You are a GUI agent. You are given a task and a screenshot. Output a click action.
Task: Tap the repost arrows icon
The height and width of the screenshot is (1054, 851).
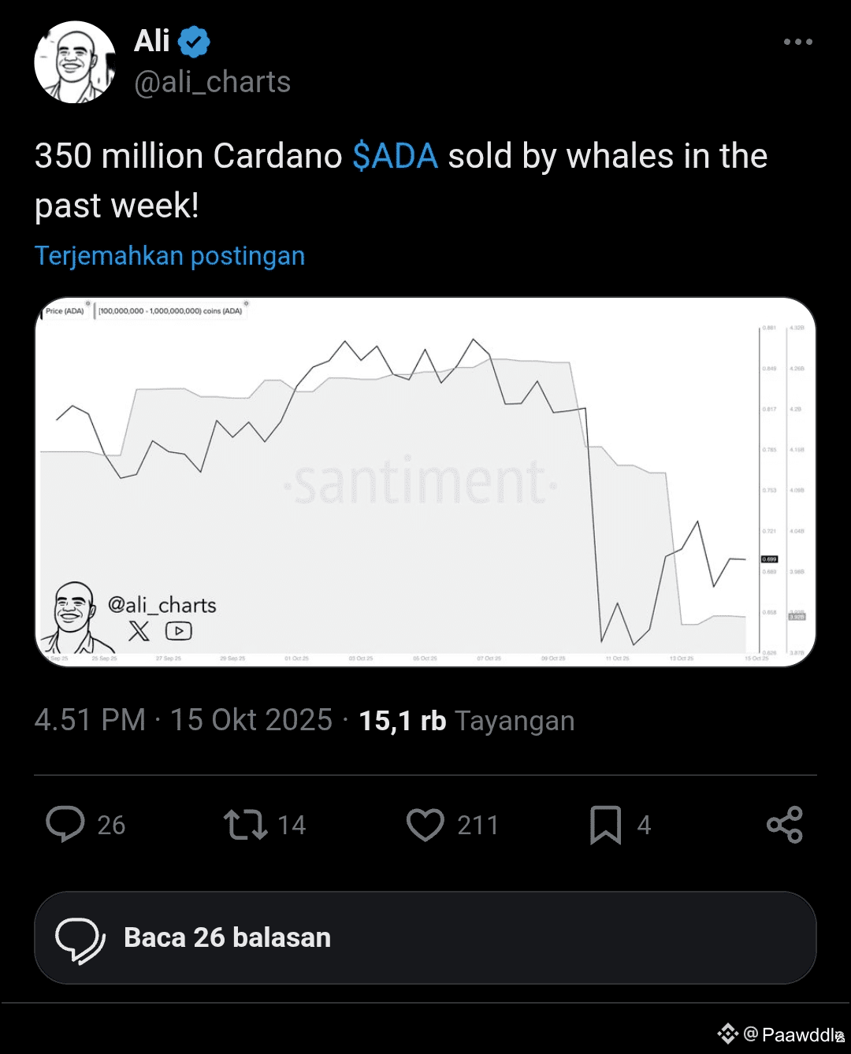(245, 825)
